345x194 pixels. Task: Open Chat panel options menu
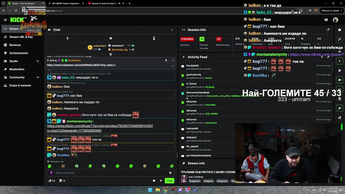click(x=172, y=30)
